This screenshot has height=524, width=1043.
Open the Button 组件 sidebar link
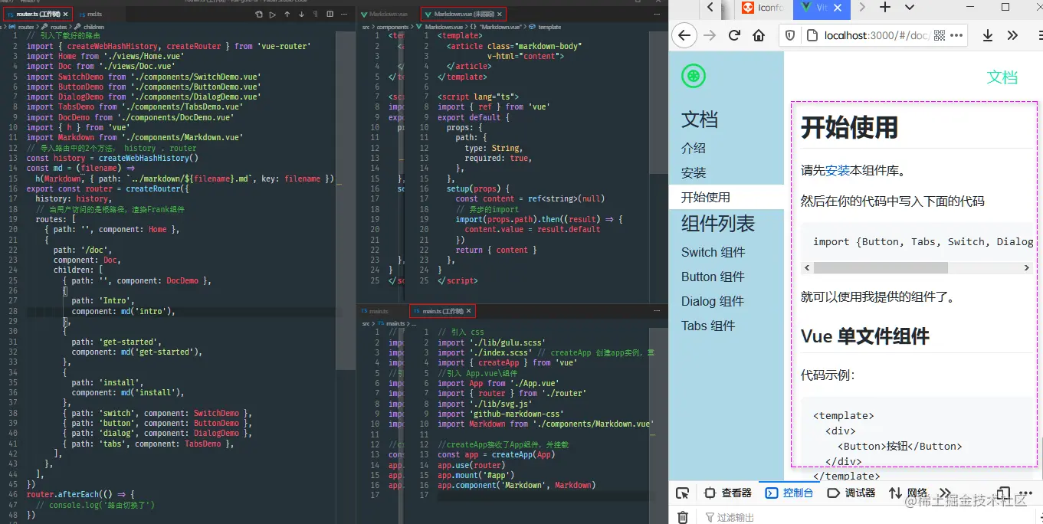coord(713,277)
